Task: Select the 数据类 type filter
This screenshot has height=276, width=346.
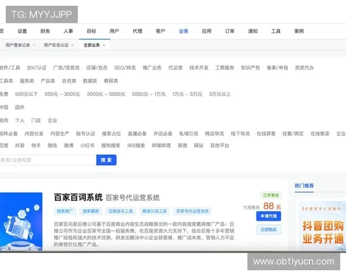Action: coord(90,81)
